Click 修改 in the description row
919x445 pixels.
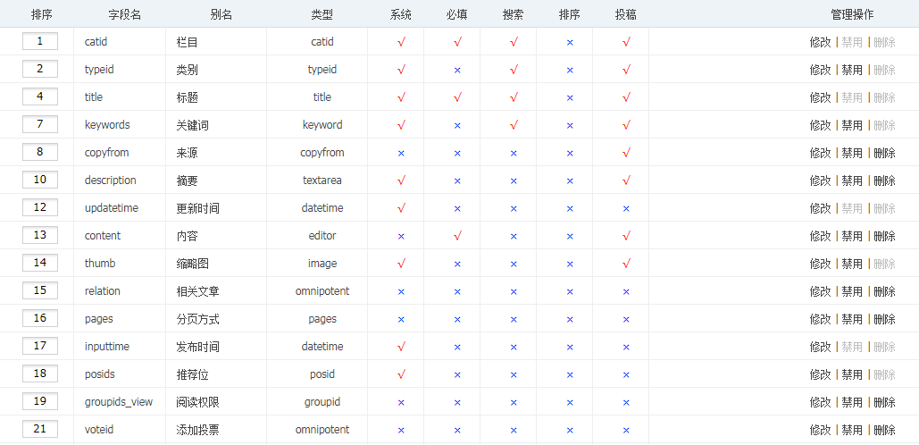coord(820,180)
